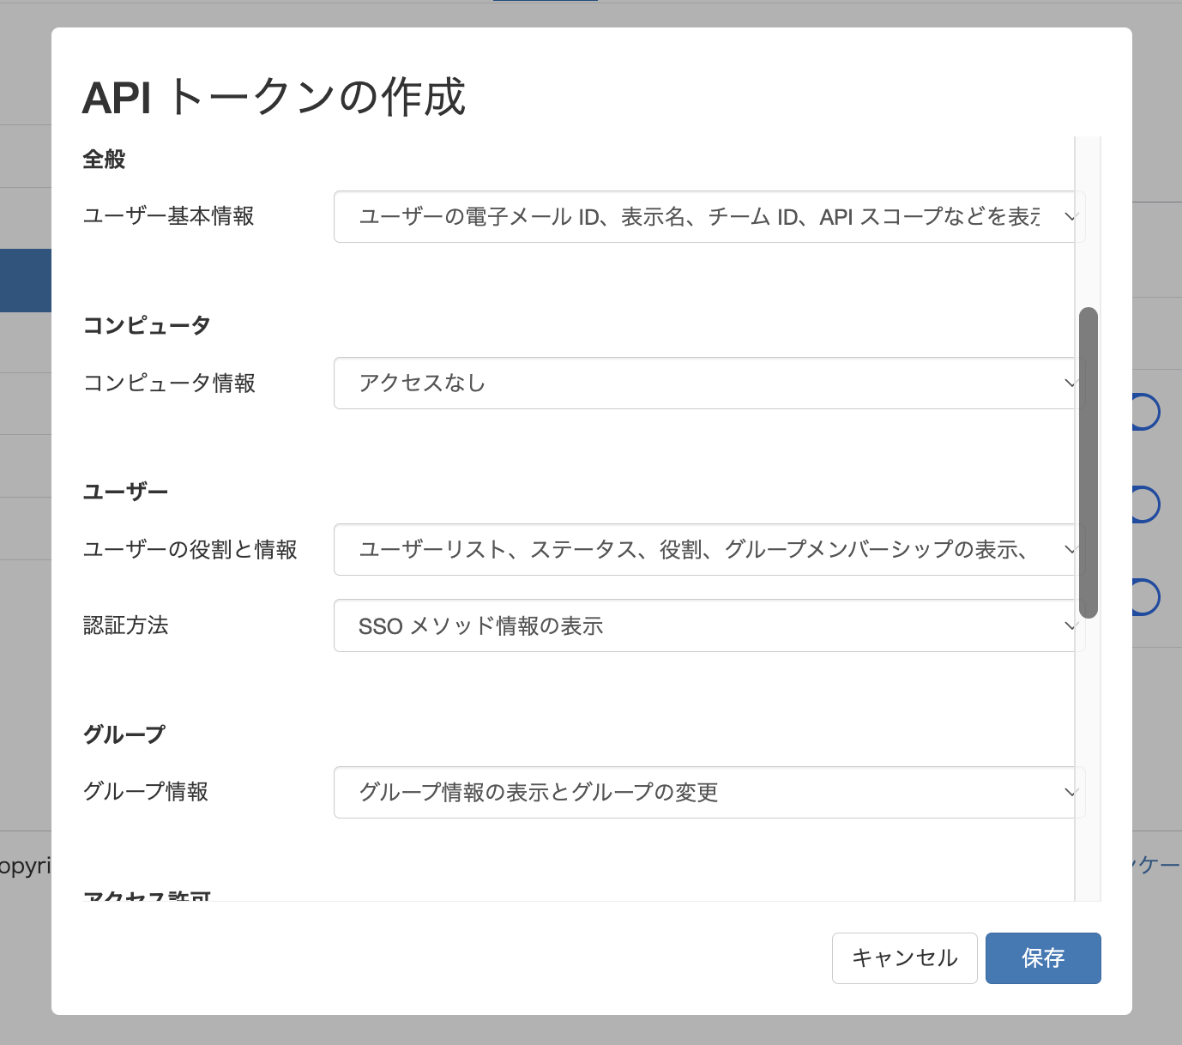This screenshot has width=1182, height=1045.
Task: Click the dialog's vertical scrollbar thumb
Action: (x=1088, y=462)
